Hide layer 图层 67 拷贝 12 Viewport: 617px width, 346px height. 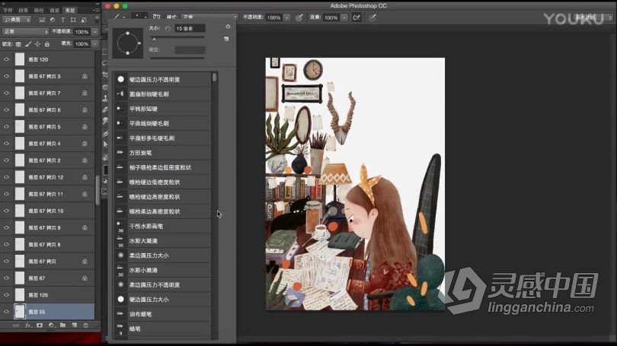[x=6, y=177]
